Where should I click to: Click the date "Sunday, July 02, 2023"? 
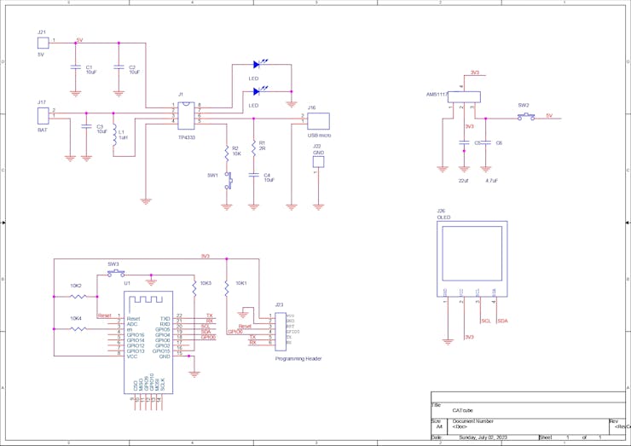(x=483, y=437)
